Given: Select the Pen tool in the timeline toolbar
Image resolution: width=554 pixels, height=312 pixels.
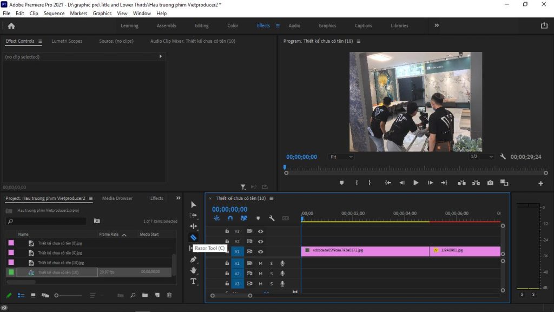Looking at the screenshot, I should 193,259.
